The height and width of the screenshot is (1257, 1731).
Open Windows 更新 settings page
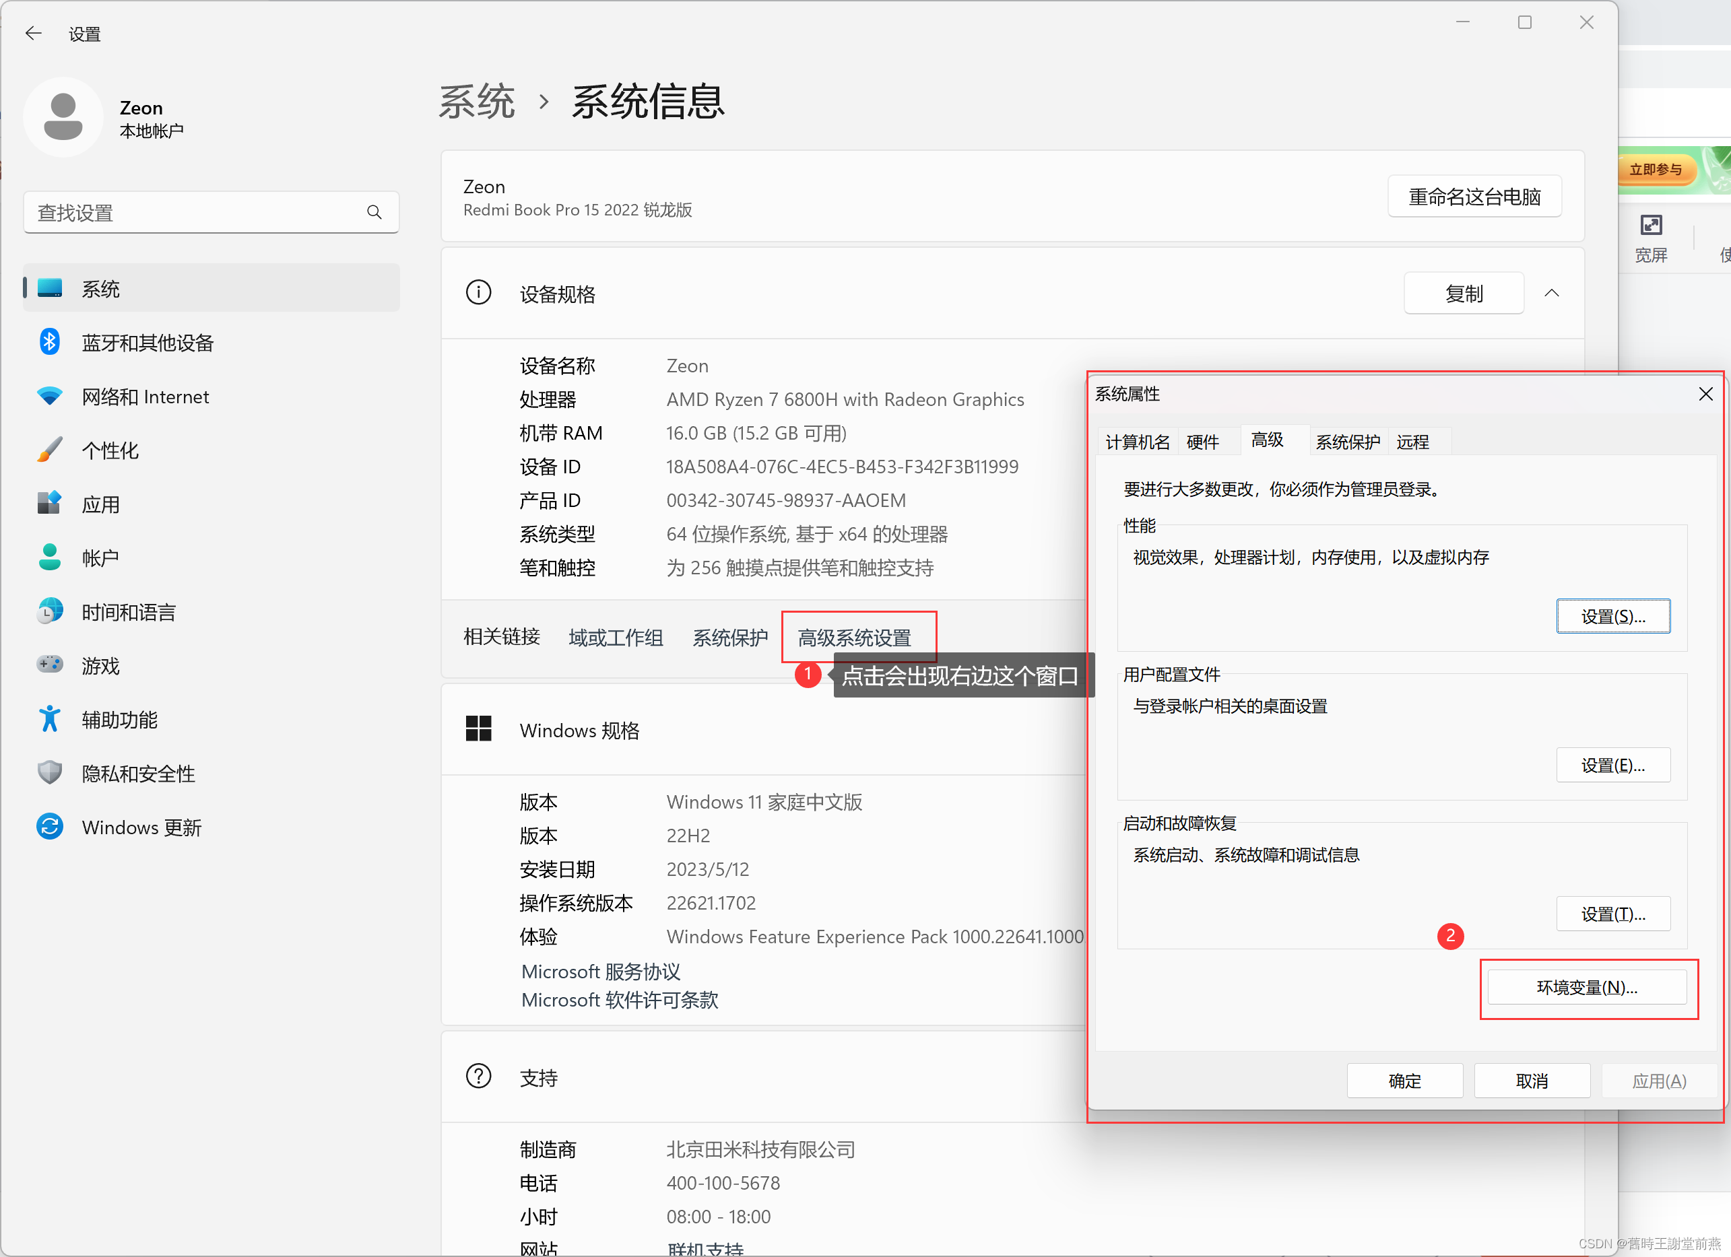[141, 827]
